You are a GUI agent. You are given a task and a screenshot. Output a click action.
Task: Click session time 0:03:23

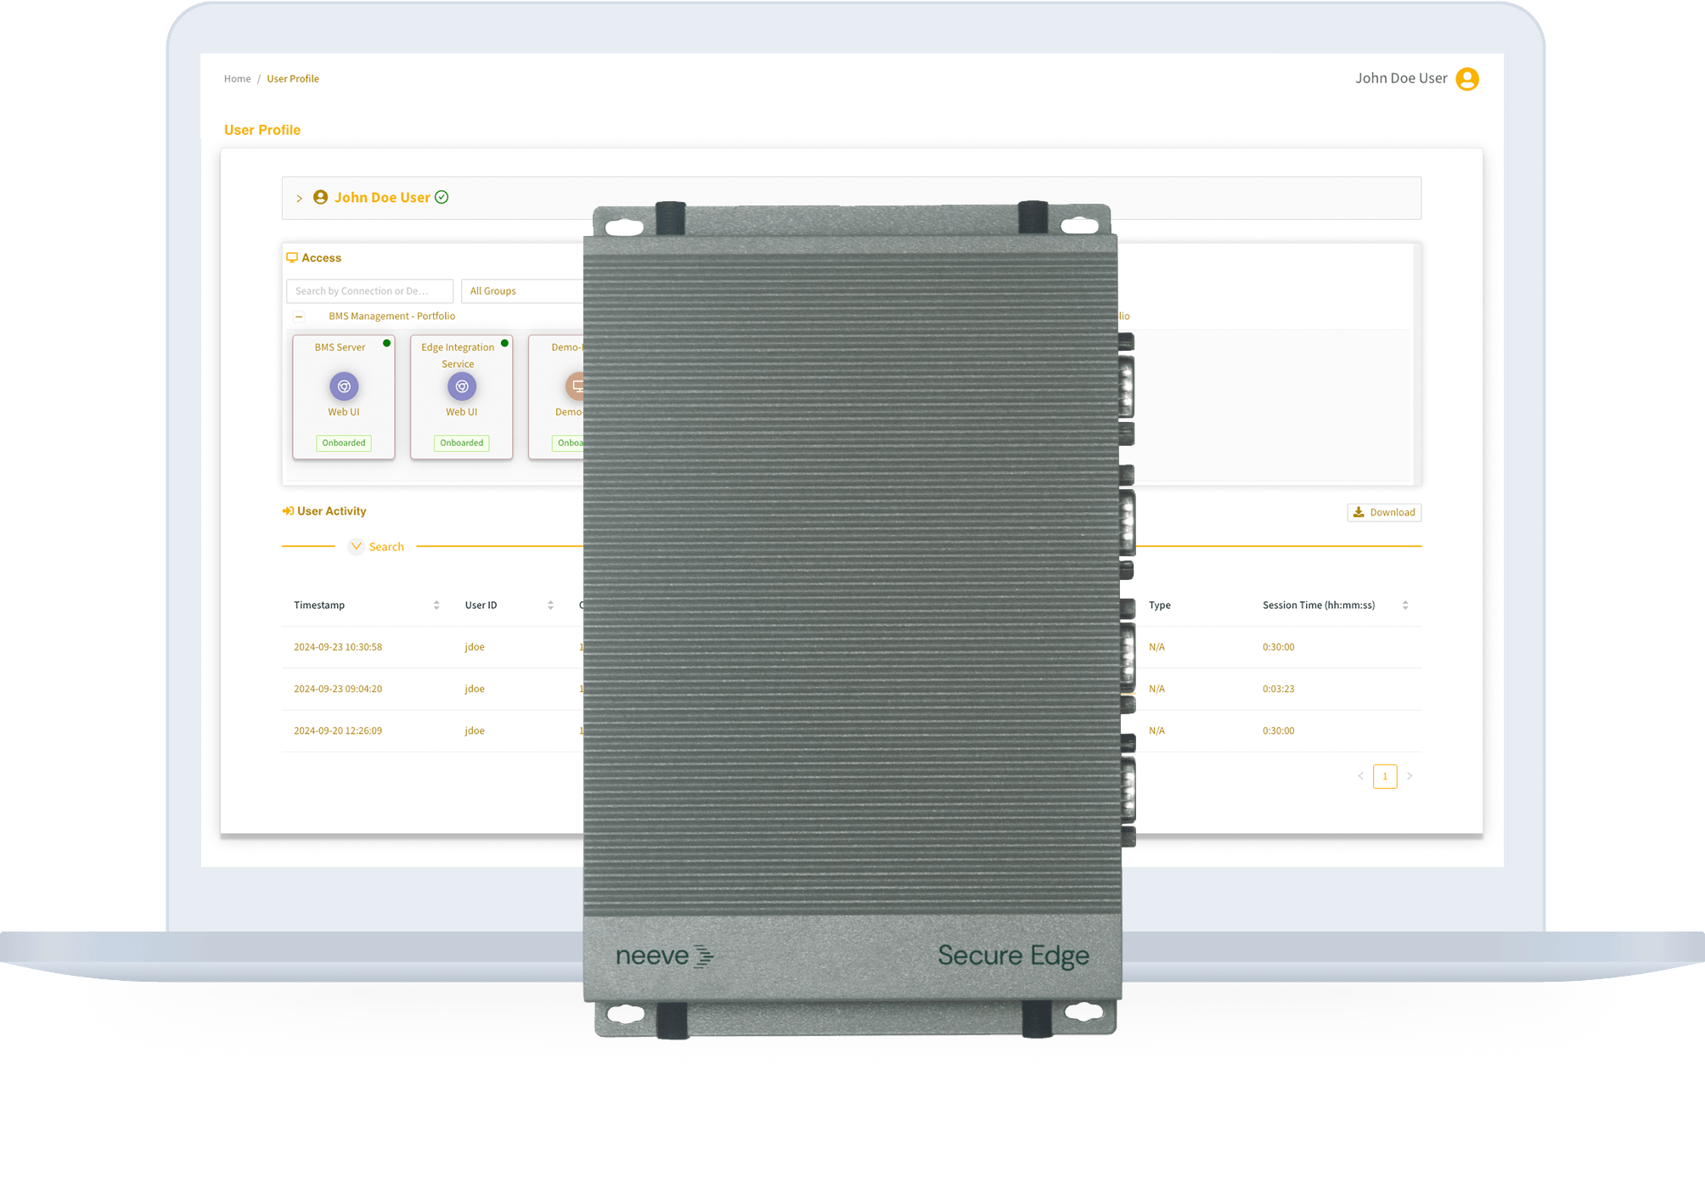click(1278, 689)
